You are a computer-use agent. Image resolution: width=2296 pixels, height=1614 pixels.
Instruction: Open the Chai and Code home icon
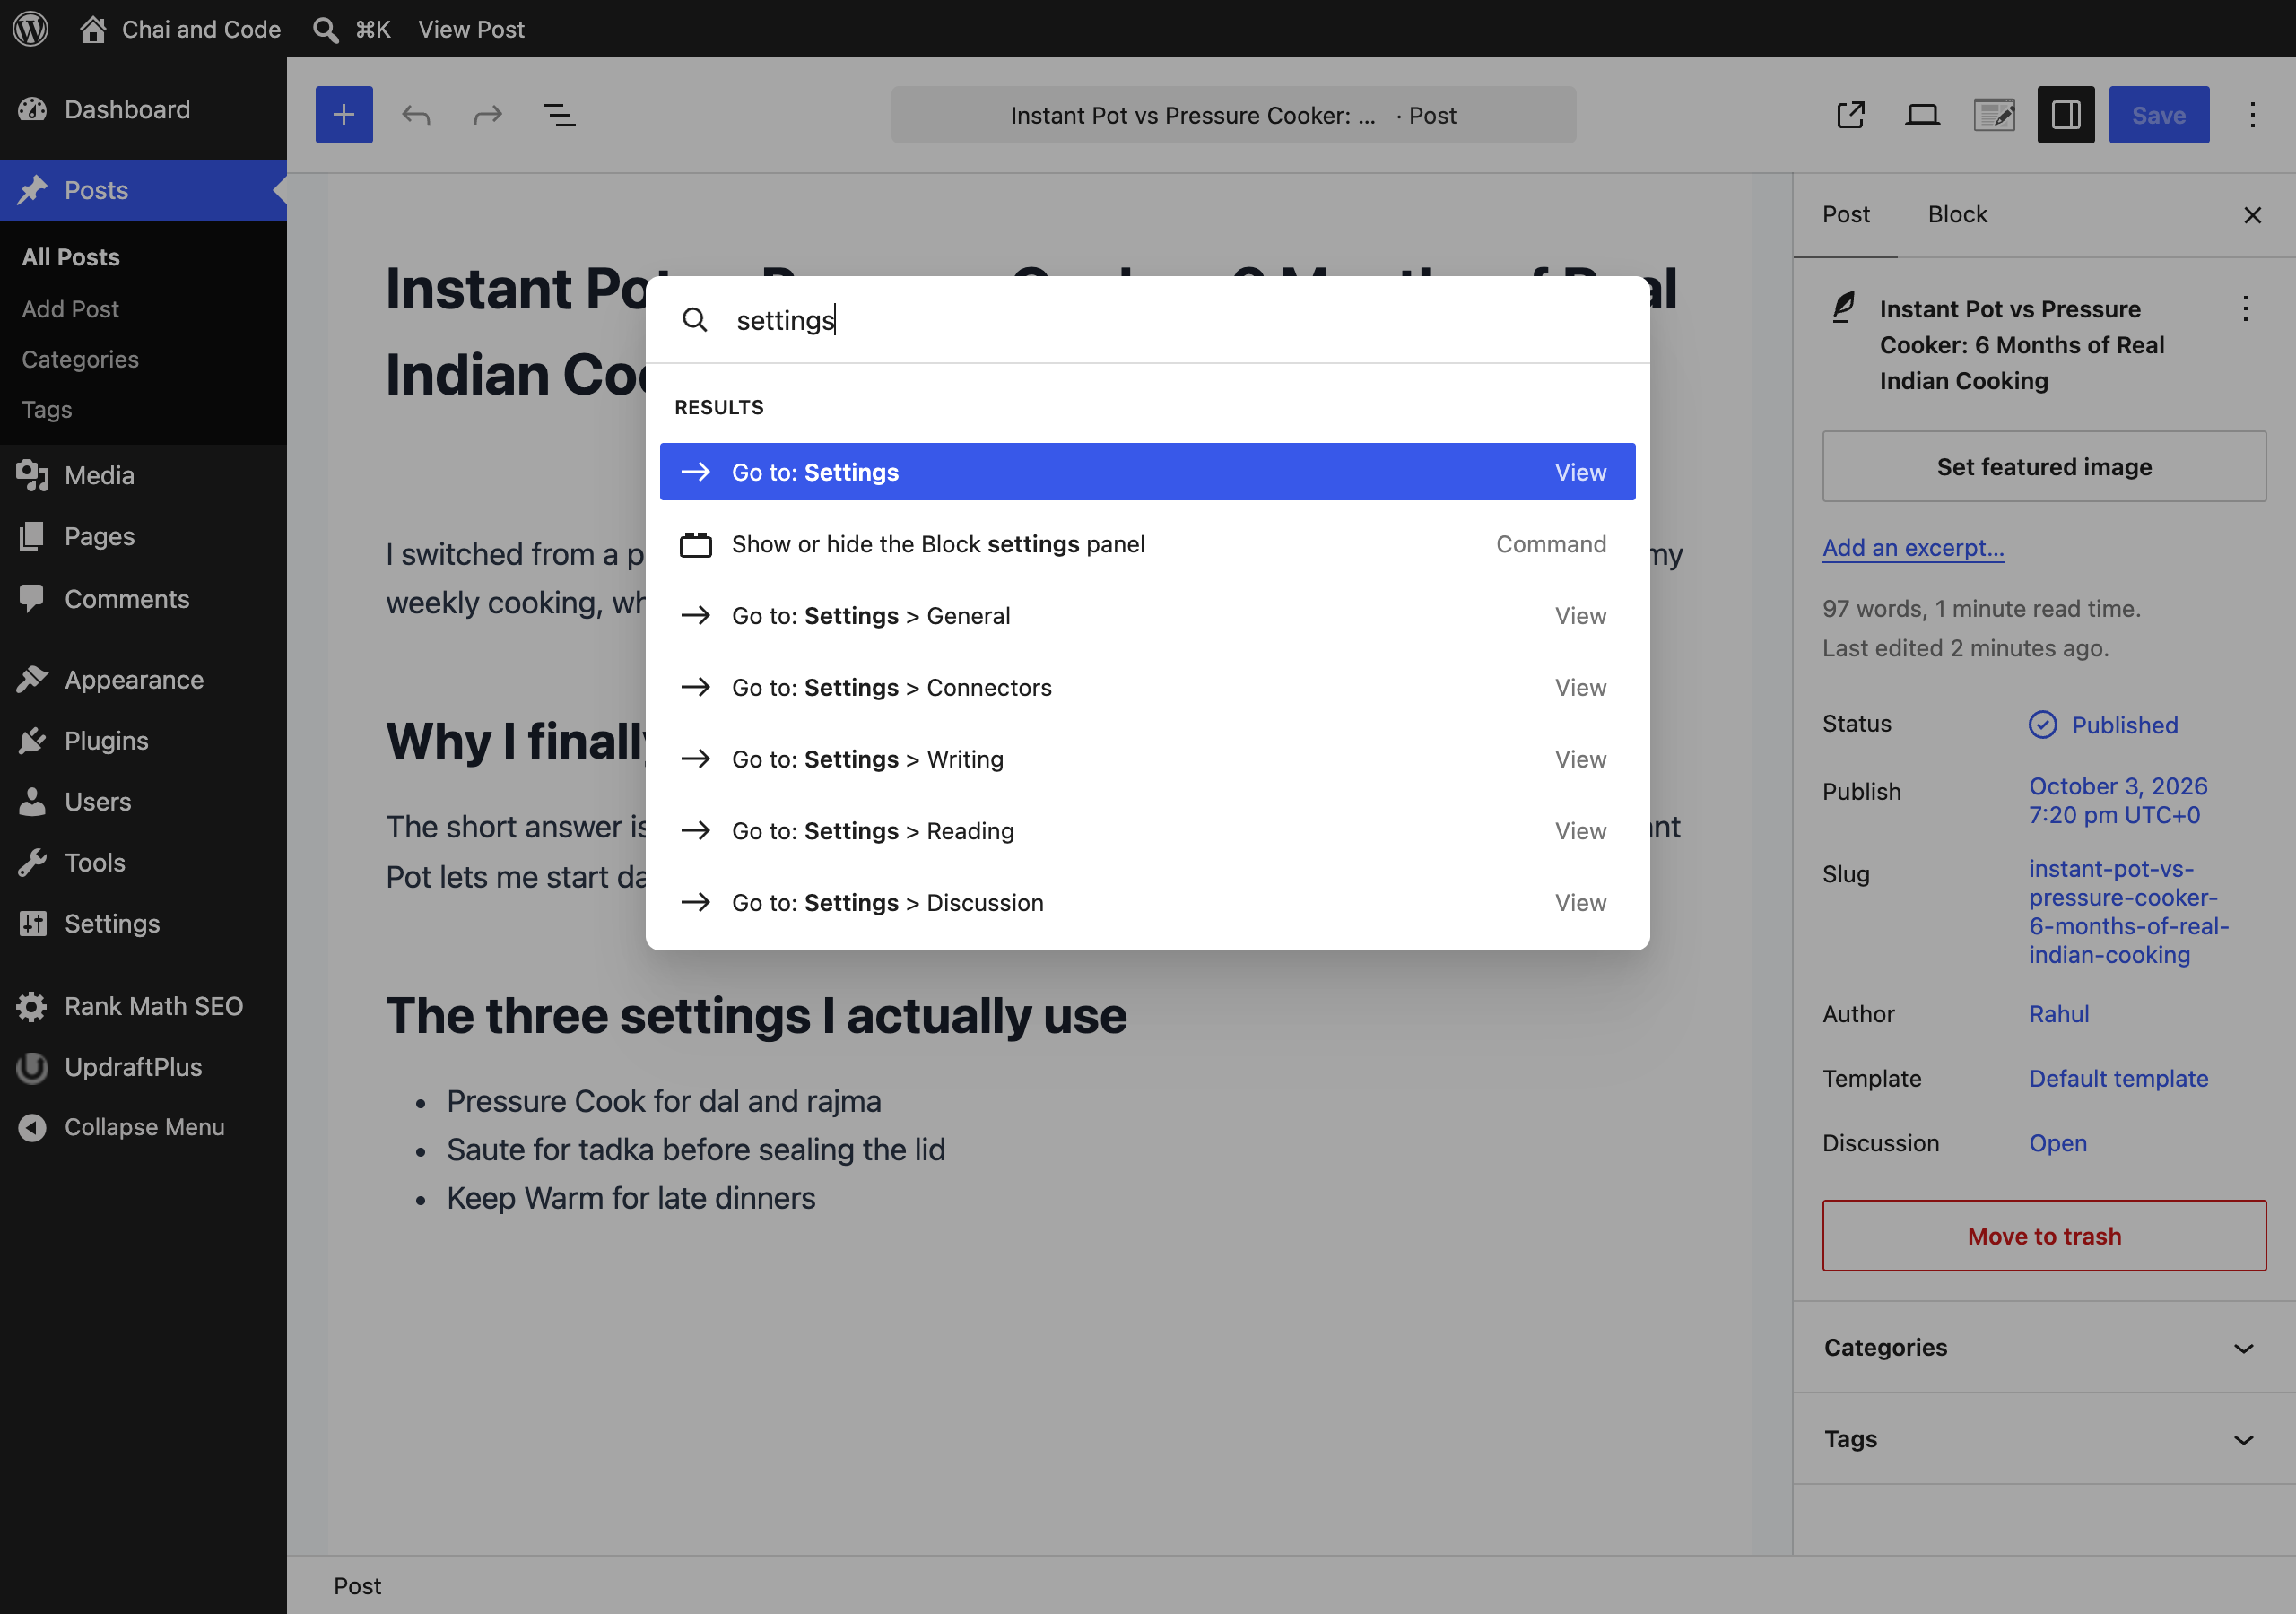pyautogui.click(x=93, y=29)
